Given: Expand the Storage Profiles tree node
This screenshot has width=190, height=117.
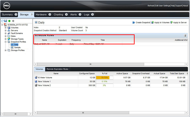Looking at the screenshot, I should click(x=5, y=50).
